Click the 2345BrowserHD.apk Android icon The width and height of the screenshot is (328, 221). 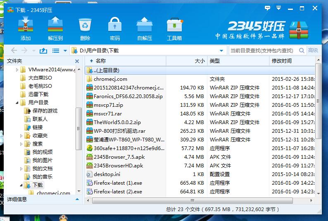tap(90, 166)
